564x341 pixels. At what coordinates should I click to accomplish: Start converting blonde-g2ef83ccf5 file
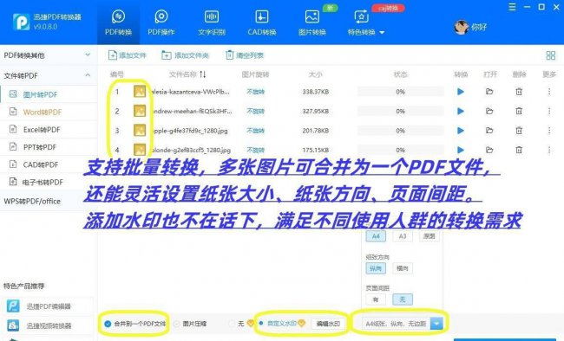[461, 150]
